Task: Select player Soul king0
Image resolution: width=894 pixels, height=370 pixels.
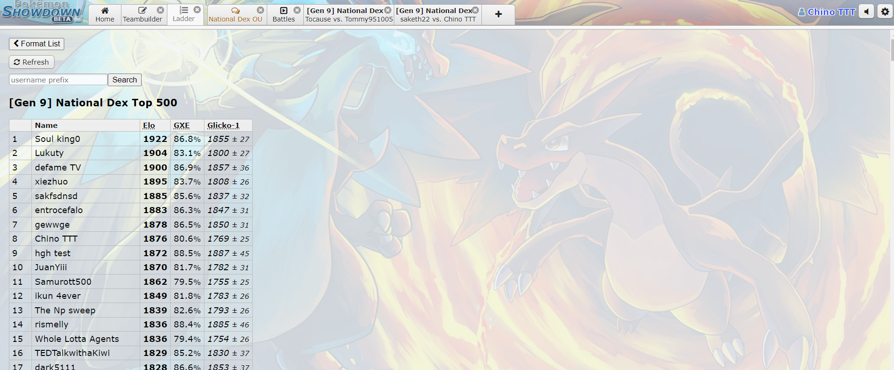Action: coord(57,139)
